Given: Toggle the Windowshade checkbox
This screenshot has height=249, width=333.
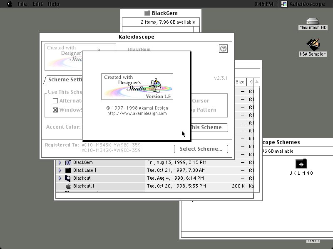Looking at the screenshot, I should coord(55,110).
